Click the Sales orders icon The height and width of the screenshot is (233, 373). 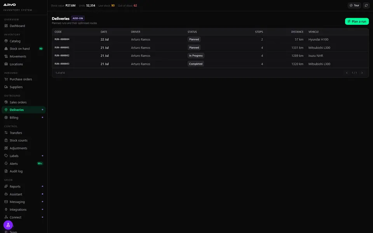pos(6,102)
